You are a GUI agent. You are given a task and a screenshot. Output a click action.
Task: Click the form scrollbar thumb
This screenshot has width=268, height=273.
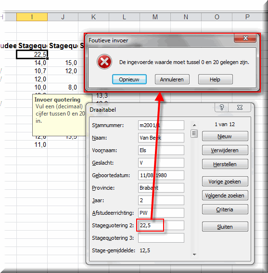pos(194,134)
